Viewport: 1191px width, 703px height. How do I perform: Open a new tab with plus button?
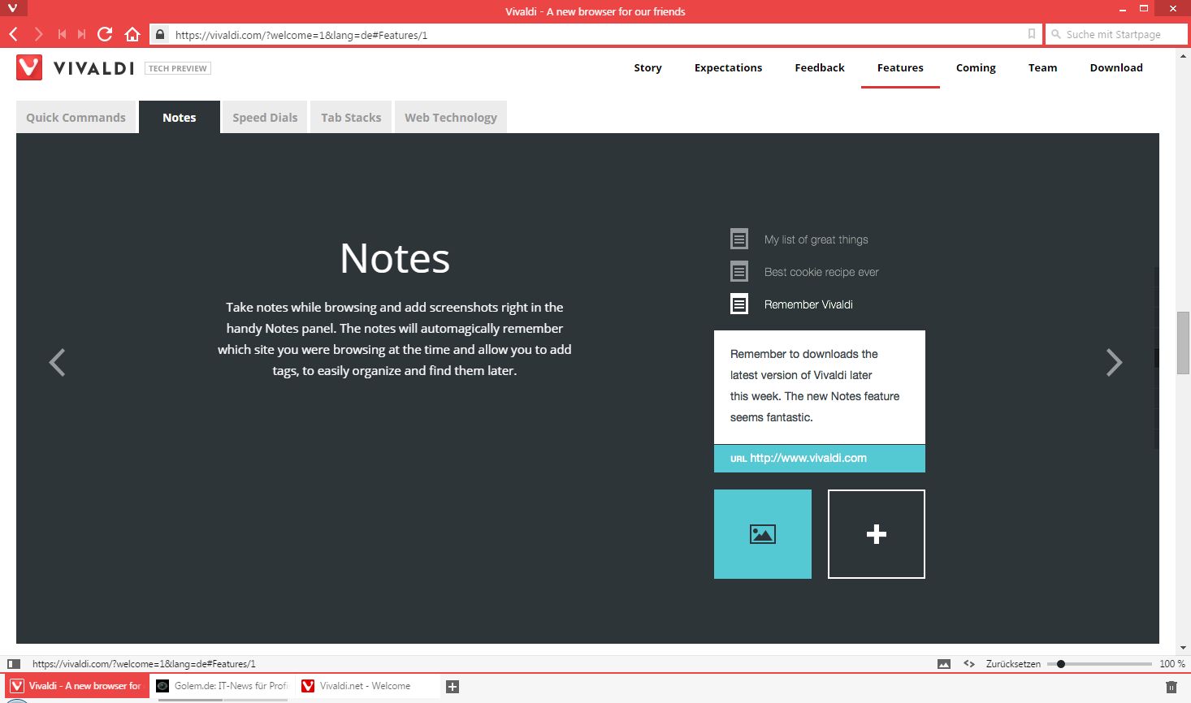453,687
